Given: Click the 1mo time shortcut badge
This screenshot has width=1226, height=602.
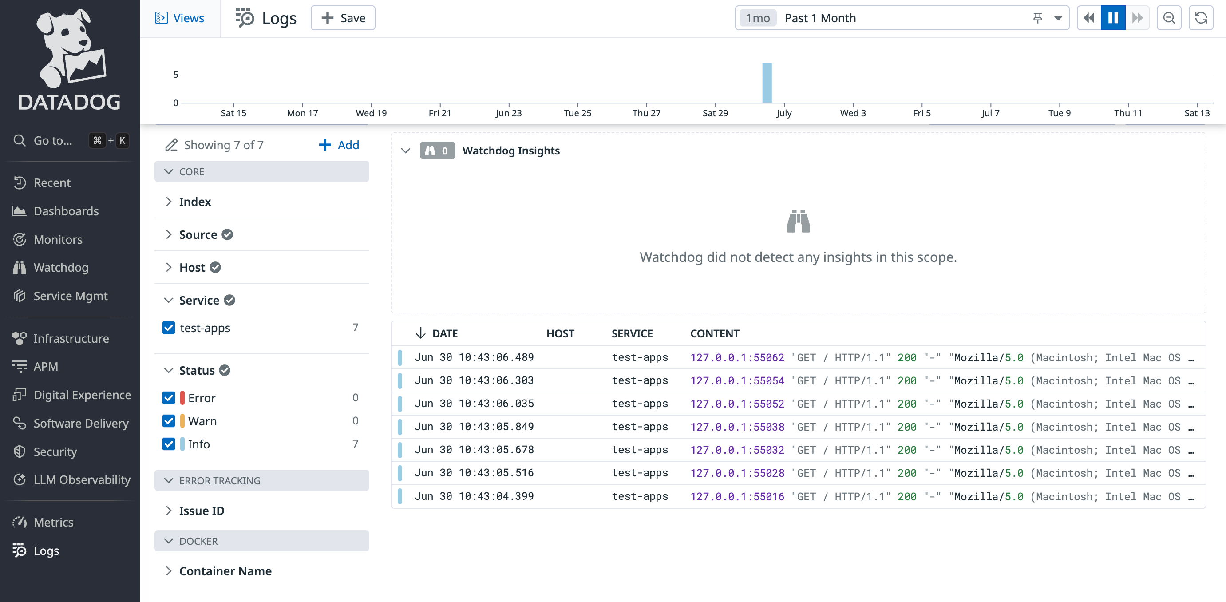Looking at the screenshot, I should click(x=758, y=18).
